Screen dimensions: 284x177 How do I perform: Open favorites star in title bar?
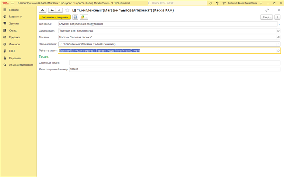click(x=224, y=3)
